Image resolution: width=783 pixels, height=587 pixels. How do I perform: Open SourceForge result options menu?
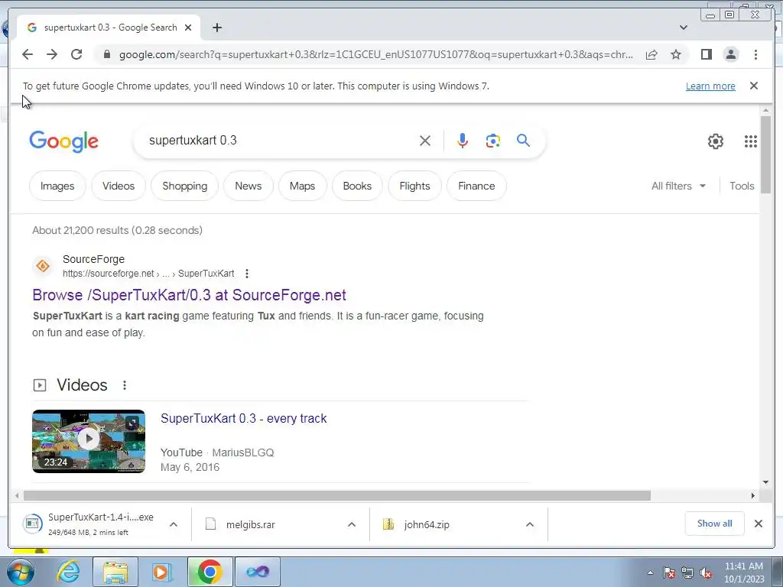pyautogui.click(x=247, y=274)
